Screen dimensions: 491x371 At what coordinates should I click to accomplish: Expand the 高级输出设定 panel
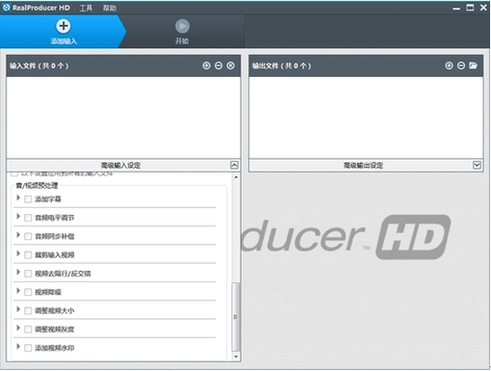[477, 165]
